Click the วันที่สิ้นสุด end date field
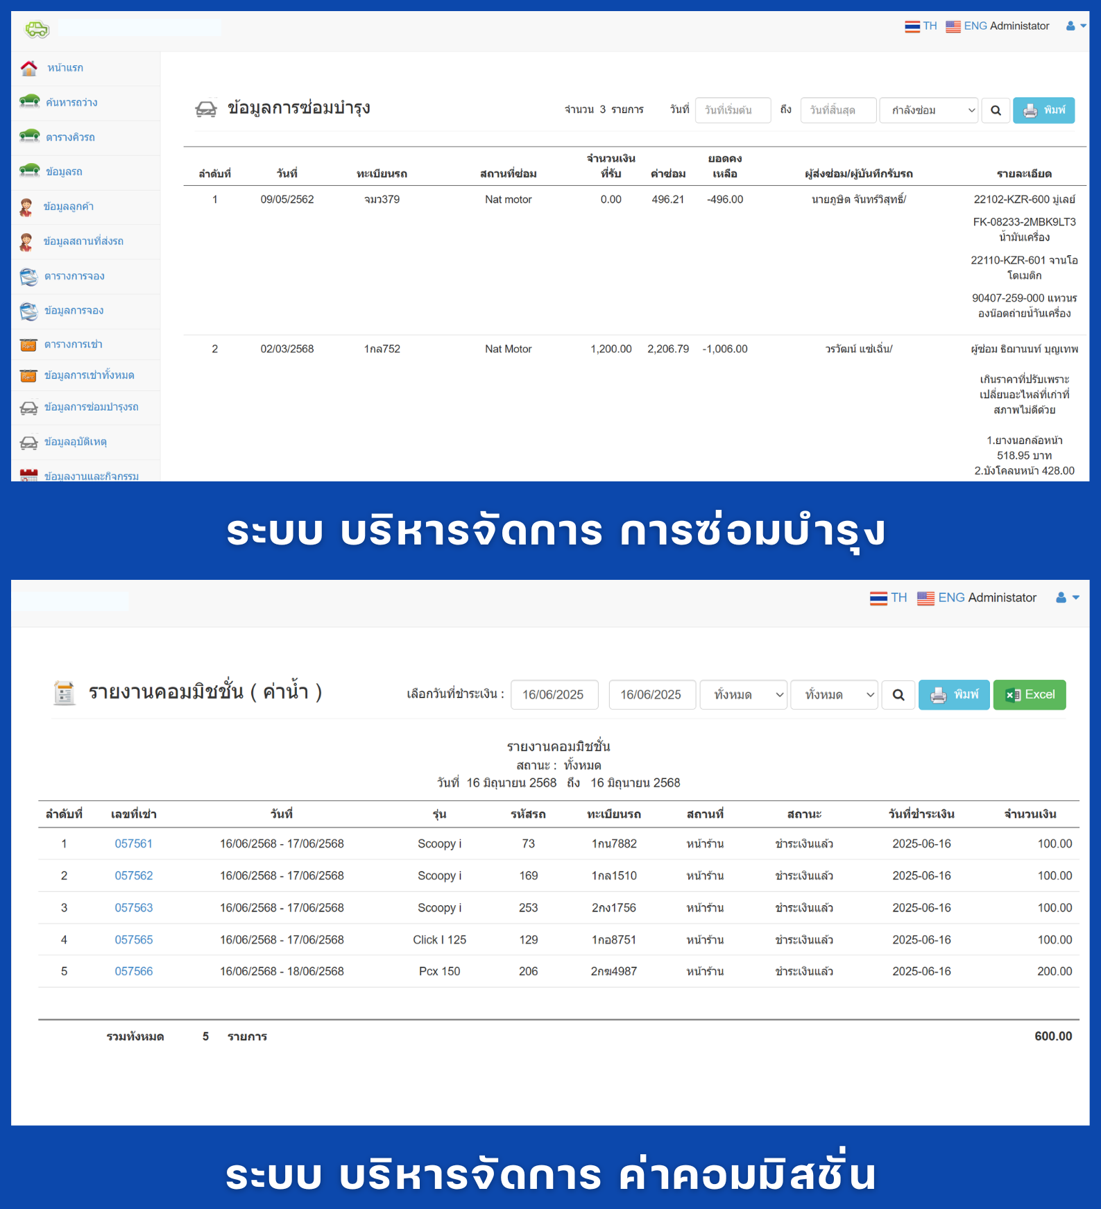This screenshot has width=1101, height=1209. click(x=838, y=110)
